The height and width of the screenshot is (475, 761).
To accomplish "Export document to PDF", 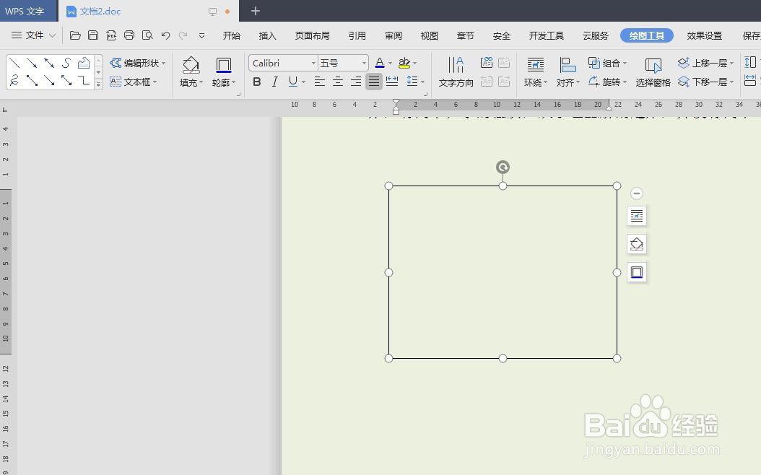I will click(111, 35).
